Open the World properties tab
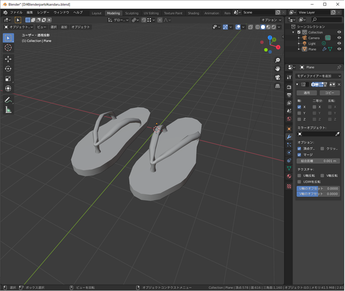 [289, 119]
